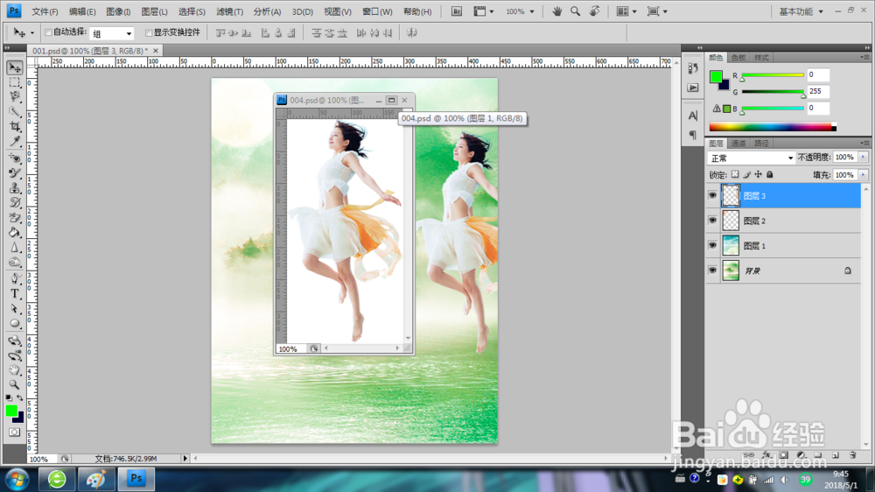The image size is (875, 492).
Task: Select the History Brush tool
Action: (15, 203)
